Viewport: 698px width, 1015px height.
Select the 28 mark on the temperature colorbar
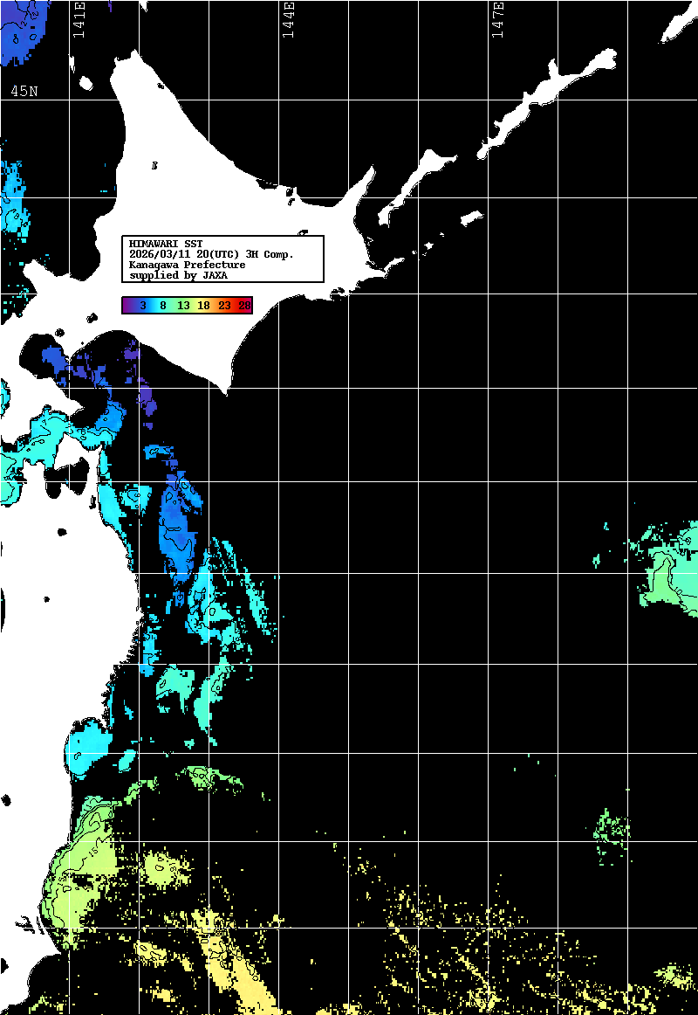244,306
